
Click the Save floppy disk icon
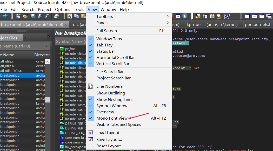pos(33,16)
